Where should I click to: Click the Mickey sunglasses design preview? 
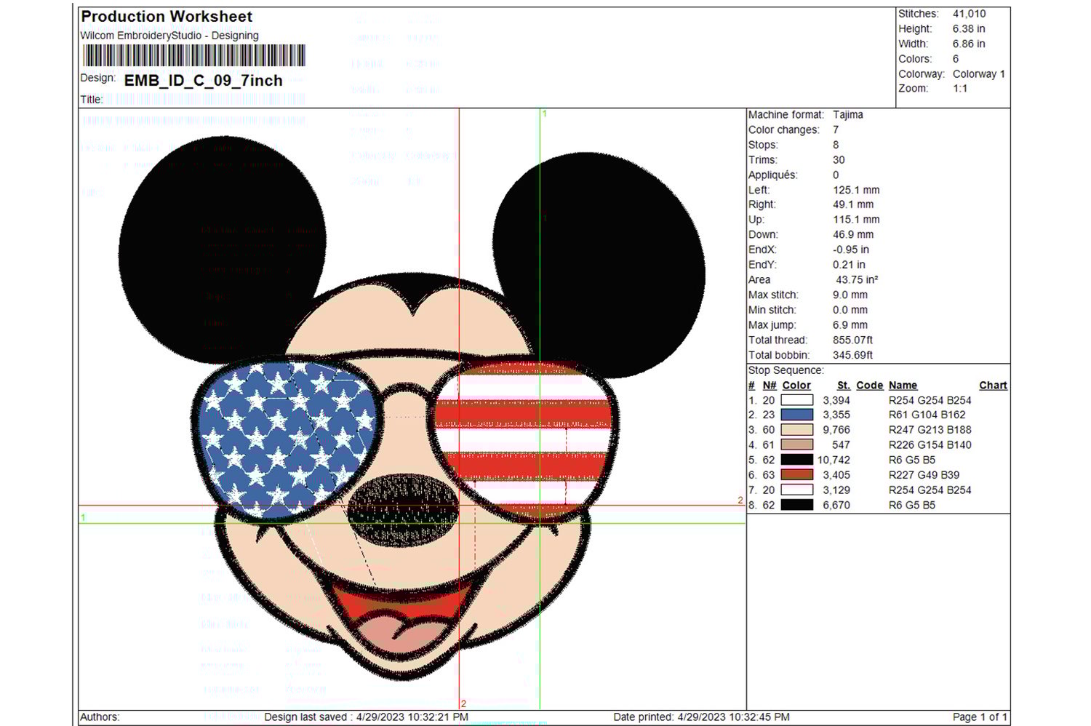tap(412, 407)
